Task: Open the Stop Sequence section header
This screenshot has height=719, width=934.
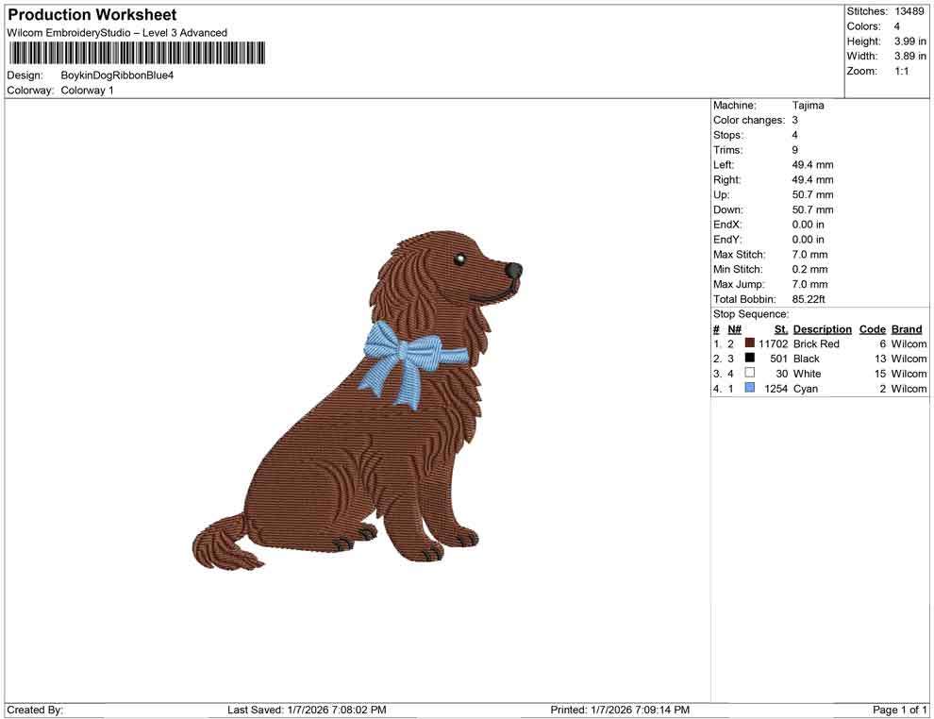Action: pyautogui.click(x=750, y=313)
